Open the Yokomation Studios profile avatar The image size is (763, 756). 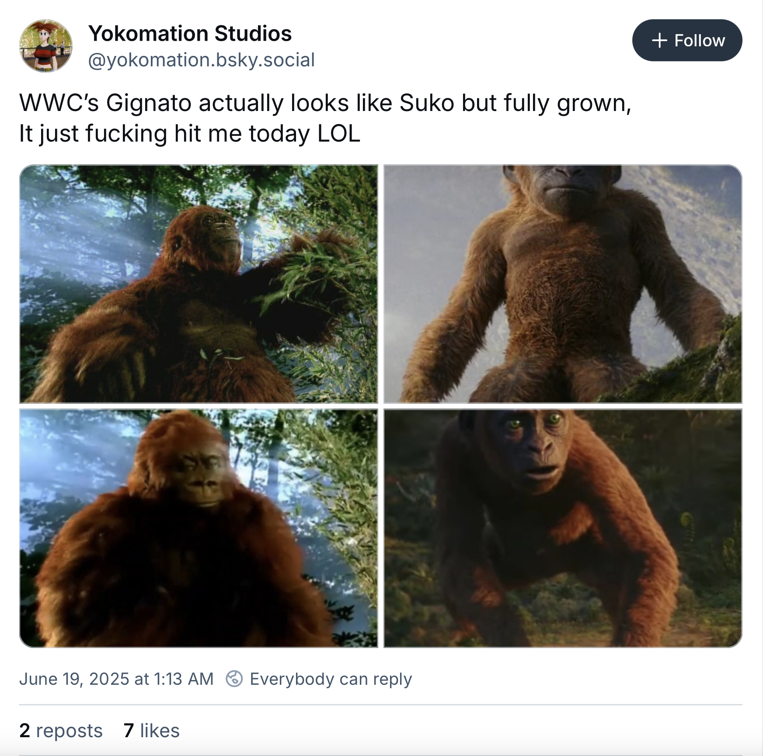point(45,45)
